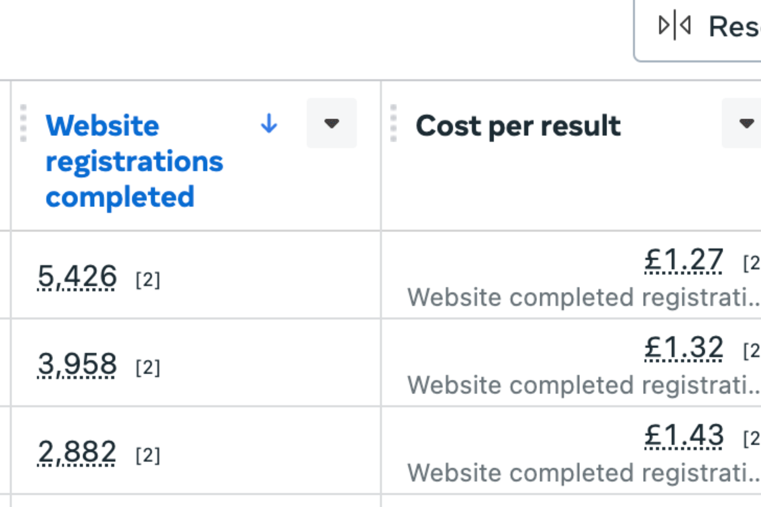
Task: Open Website registrations completed column dropdown
Action: [x=331, y=123]
